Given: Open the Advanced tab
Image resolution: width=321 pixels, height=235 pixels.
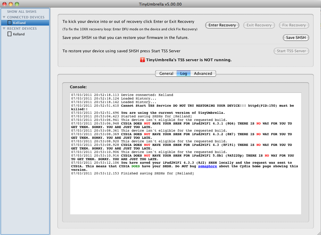Looking at the screenshot, I should coord(203,73).
